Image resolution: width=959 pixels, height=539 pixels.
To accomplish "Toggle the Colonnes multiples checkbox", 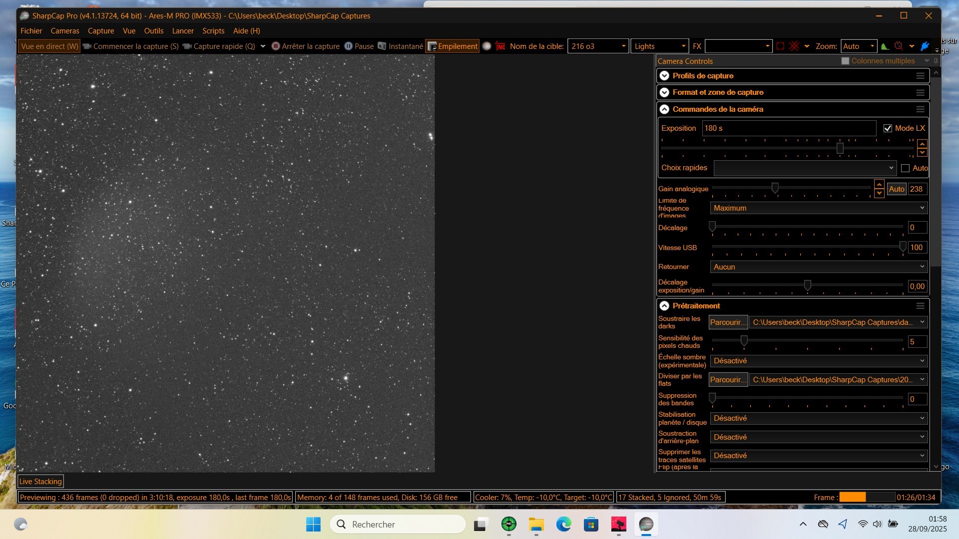I will coord(845,61).
